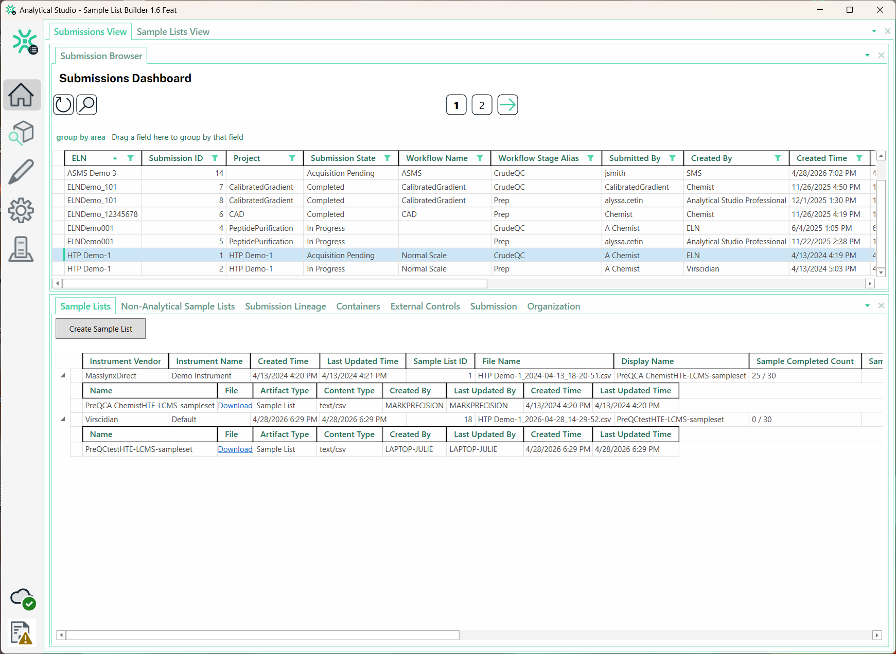Download the PreQCtestHTE-LCMS-sampleset file
The image size is (896, 654).
235,449
